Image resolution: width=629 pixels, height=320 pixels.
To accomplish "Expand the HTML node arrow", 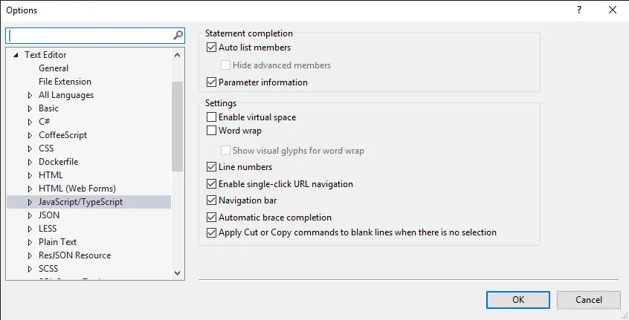I will pyautogui.click(x=30, y=175).
